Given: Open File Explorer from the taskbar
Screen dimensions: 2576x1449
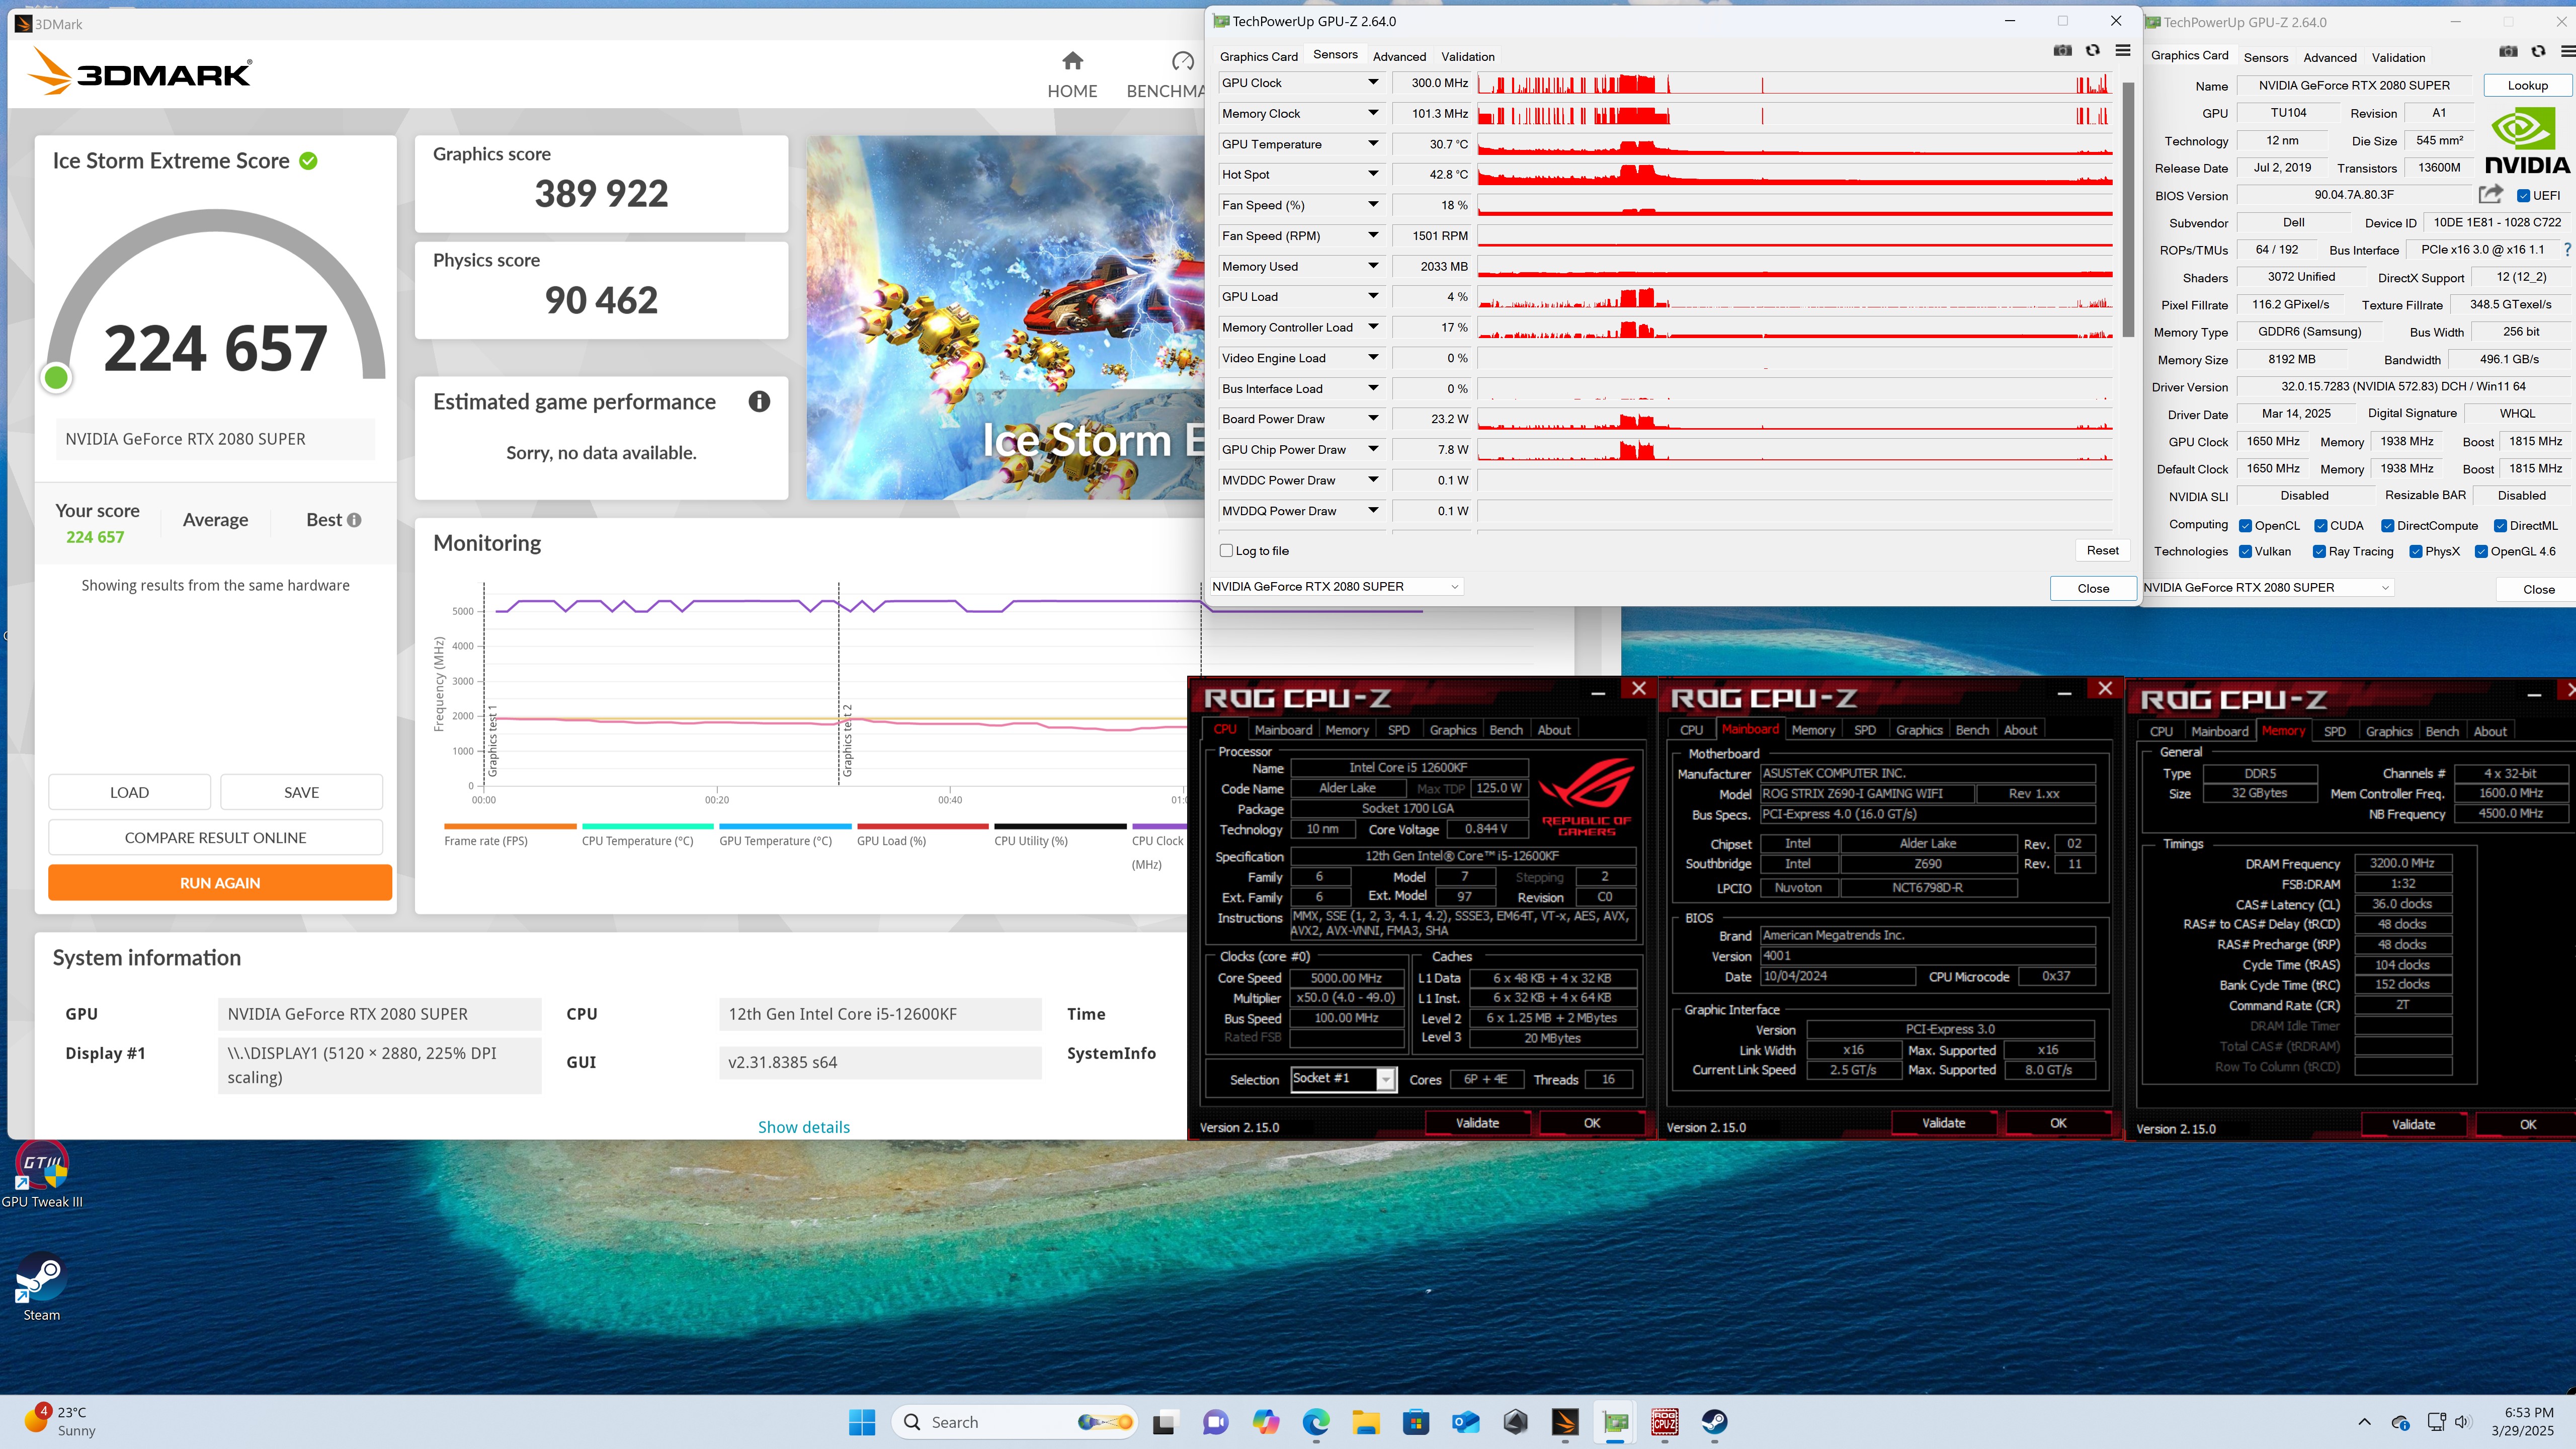Looking at the screenshot, I should (x=1366, y=1422).
